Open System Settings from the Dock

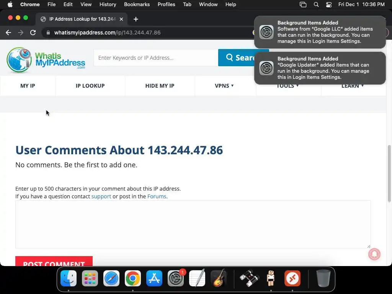(x=175, y=278)
